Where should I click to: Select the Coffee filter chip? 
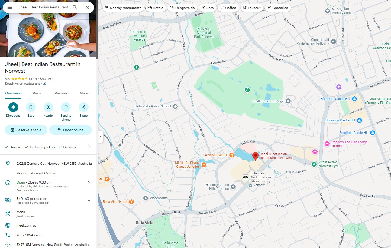[x=228, y=8]
